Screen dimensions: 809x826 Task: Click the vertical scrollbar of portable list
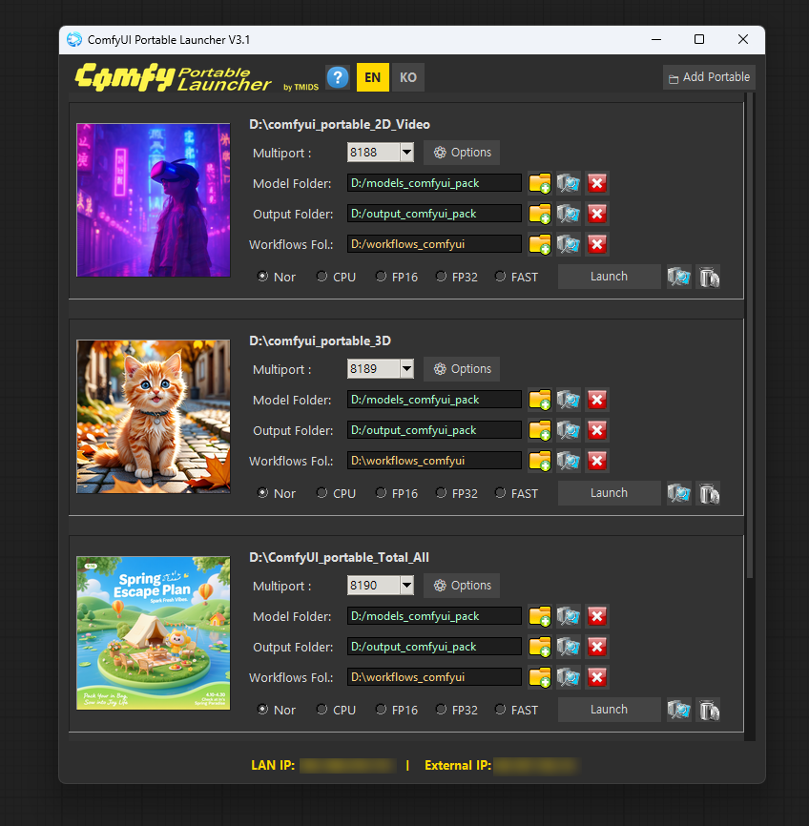pos(750,337)
